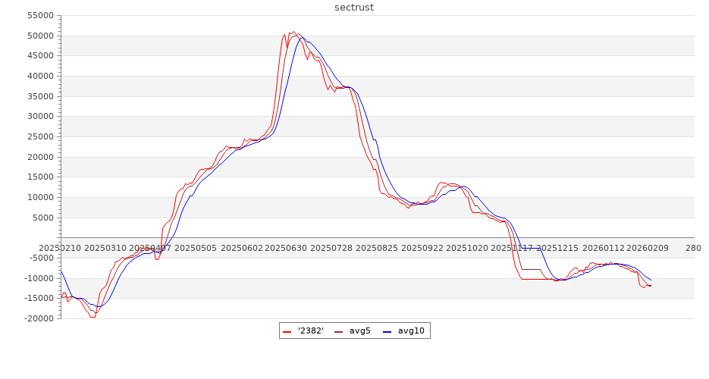The width and height of the screenshot is (709, 379).
Task: Click the avg5 legend line marker
Action: [x=339, y=331]
